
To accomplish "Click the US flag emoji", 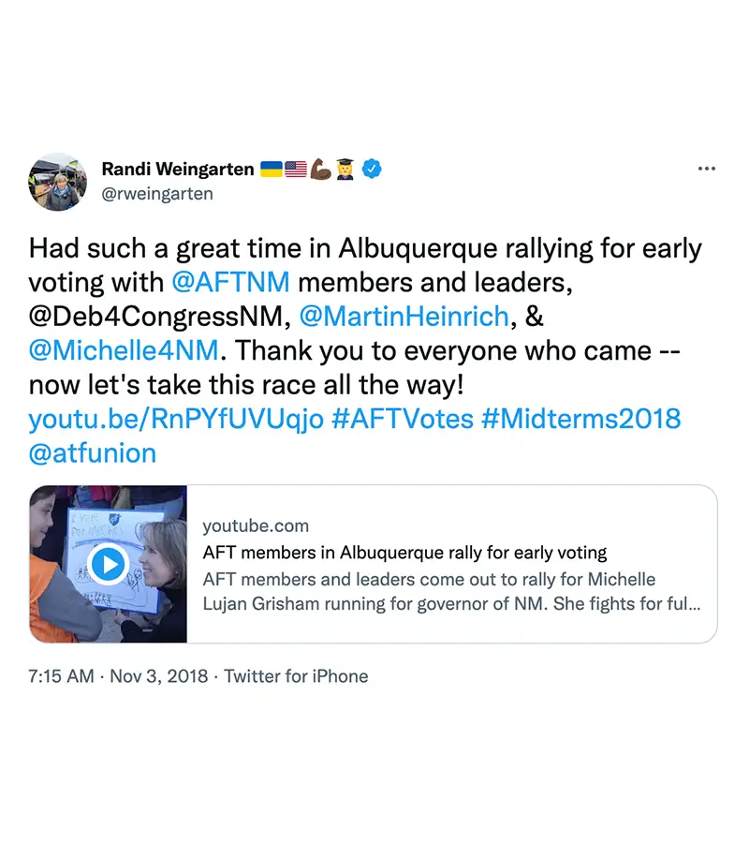I will (x=296, y=170).
